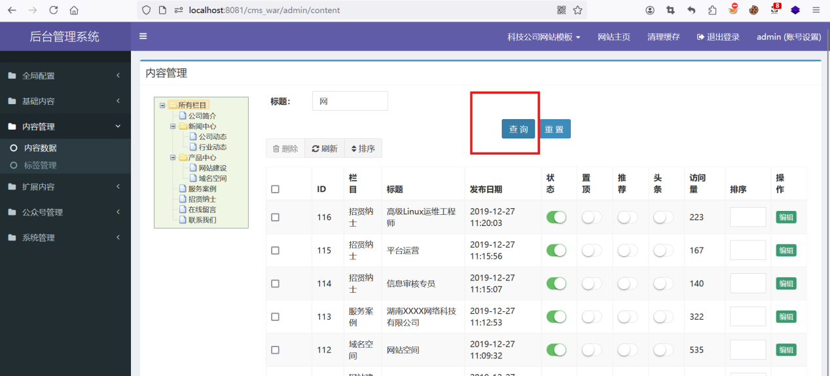Reload the page with browser refresh icon
Viewport: 830px width, 376px height.
tap(54, 10)
